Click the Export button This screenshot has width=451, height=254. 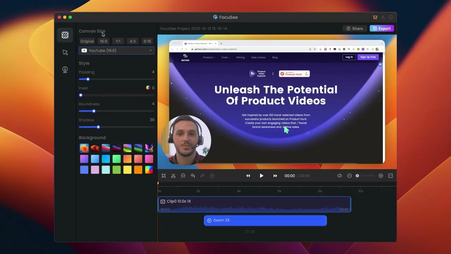pos(382,29)
